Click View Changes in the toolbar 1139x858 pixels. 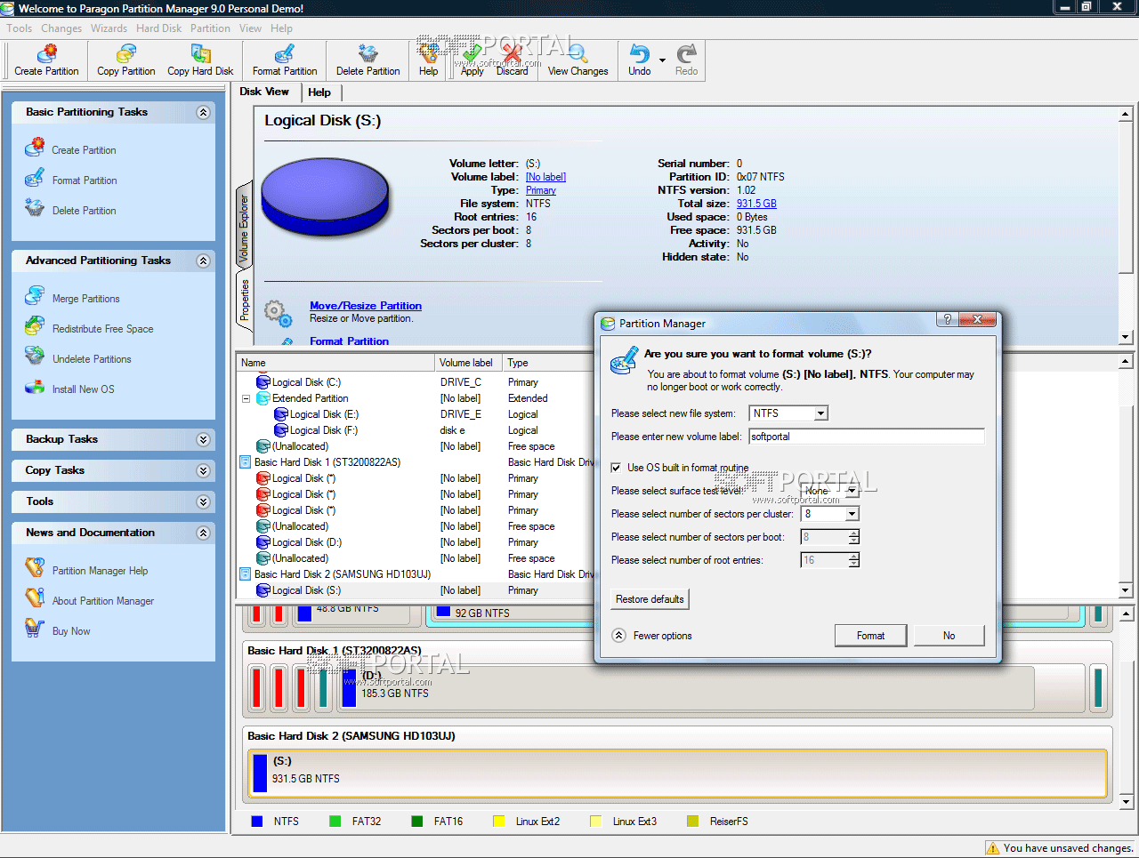(x=578, y=60)
